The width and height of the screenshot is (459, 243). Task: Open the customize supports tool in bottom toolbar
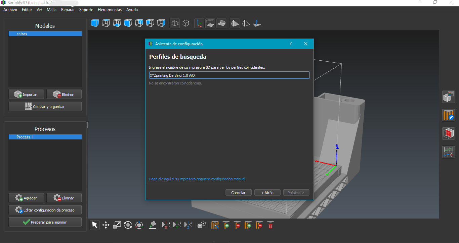click(215, 225)
